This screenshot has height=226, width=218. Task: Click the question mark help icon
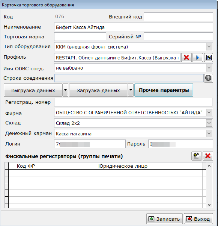[x=208, y=78]
